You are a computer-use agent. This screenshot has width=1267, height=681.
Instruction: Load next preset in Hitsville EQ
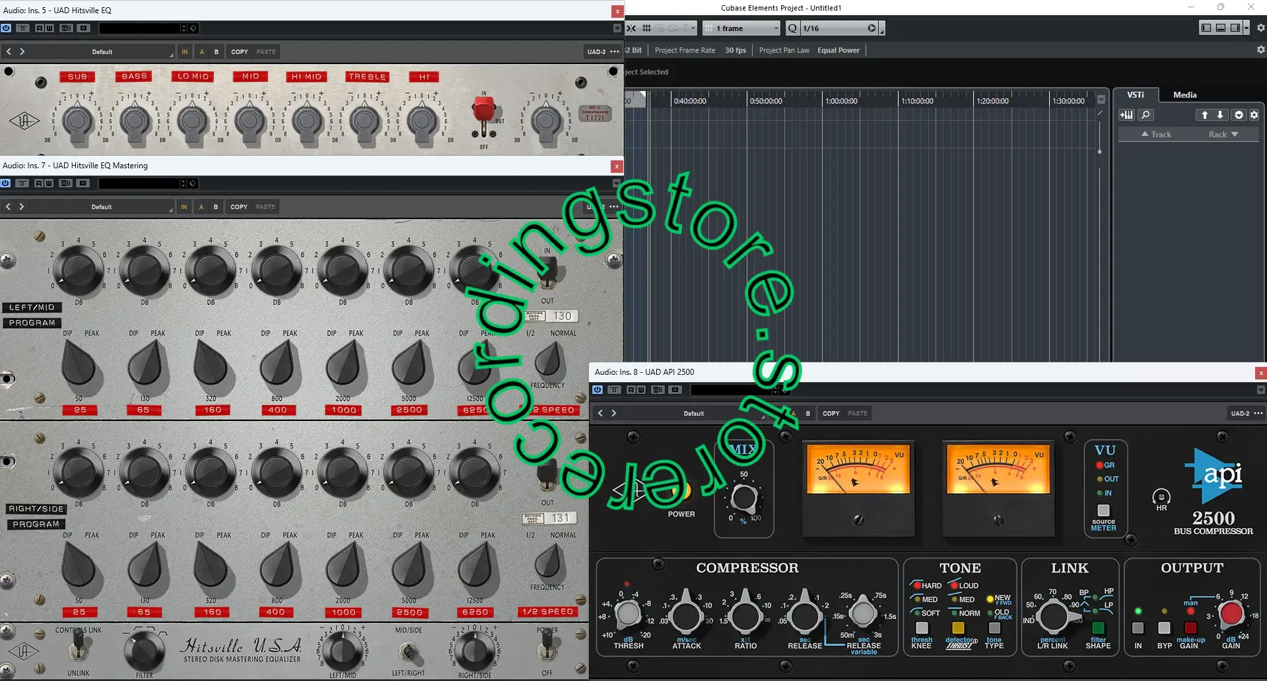tap(22, 51)
